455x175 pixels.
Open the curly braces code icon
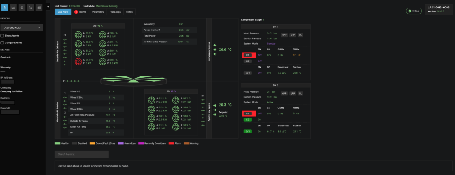(x=22, y=8)
